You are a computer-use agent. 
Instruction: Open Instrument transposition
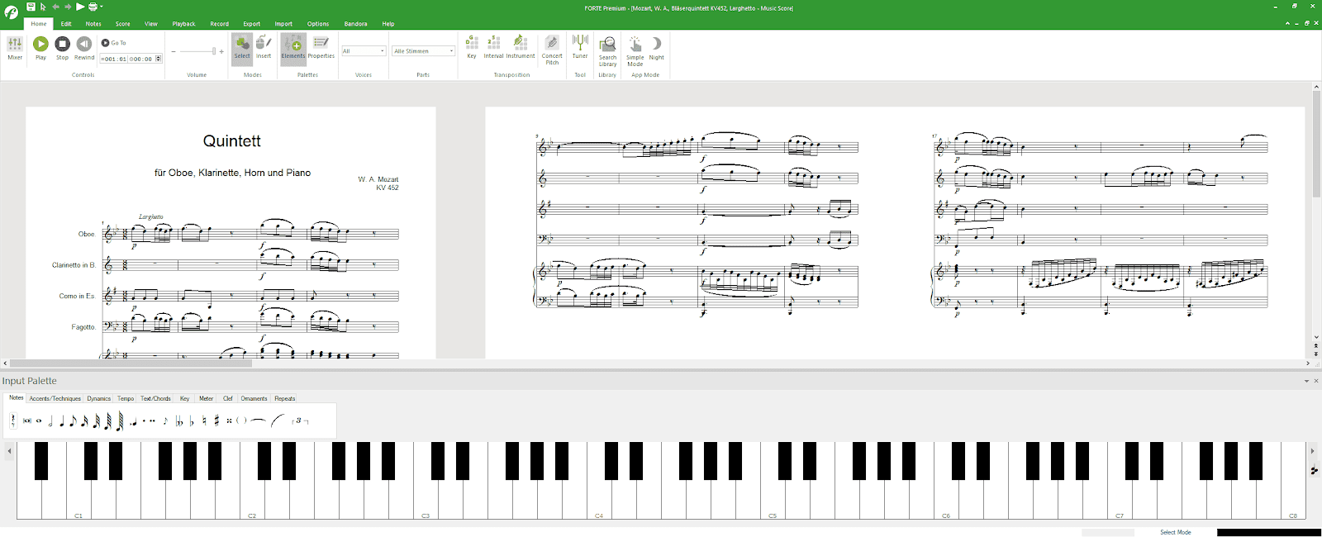tap(521, 47)
